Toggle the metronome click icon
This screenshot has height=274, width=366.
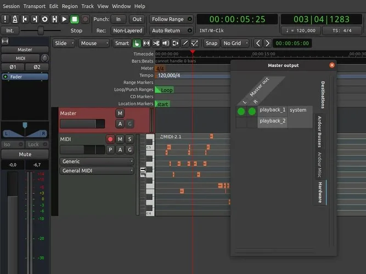15,19
